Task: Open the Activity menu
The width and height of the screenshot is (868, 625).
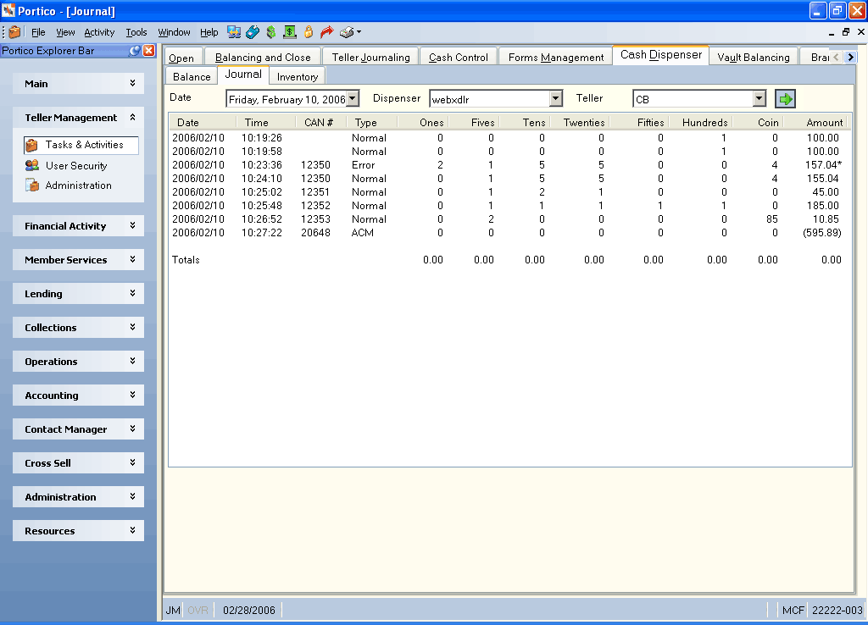Action: [x=99, y=32]
